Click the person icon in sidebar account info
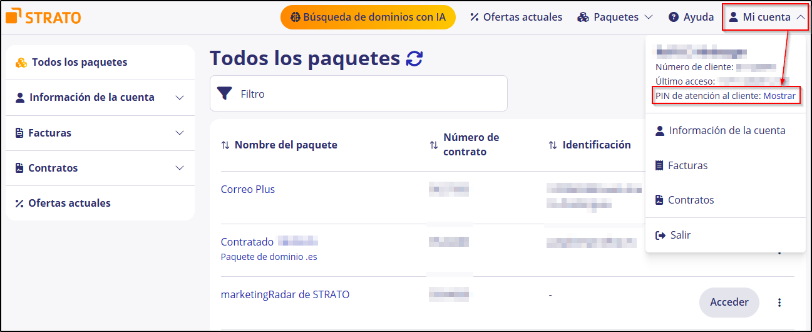This screenshot has height=332, width=812. tap(20, 98)
